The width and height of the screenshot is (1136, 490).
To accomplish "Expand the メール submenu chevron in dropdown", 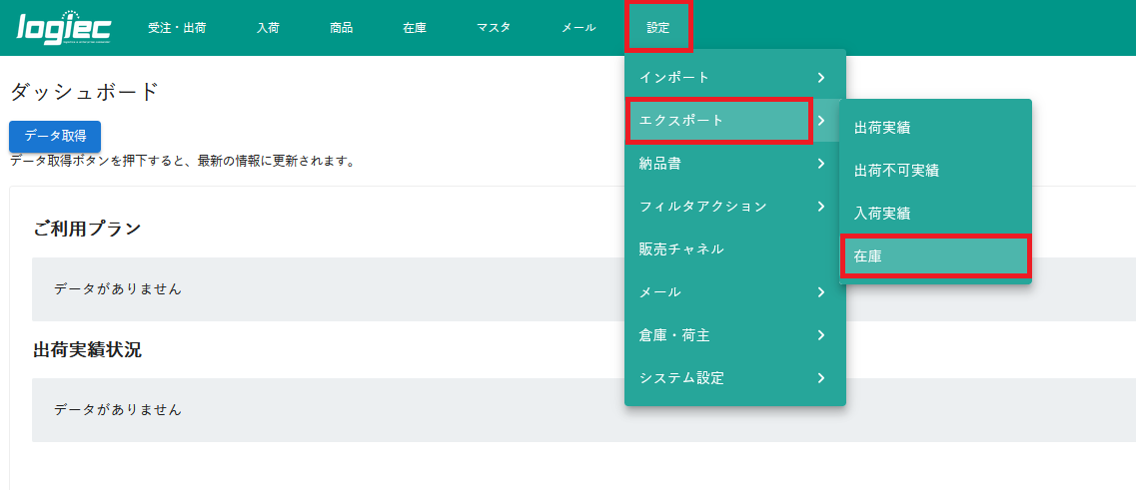I will (820, 292).
